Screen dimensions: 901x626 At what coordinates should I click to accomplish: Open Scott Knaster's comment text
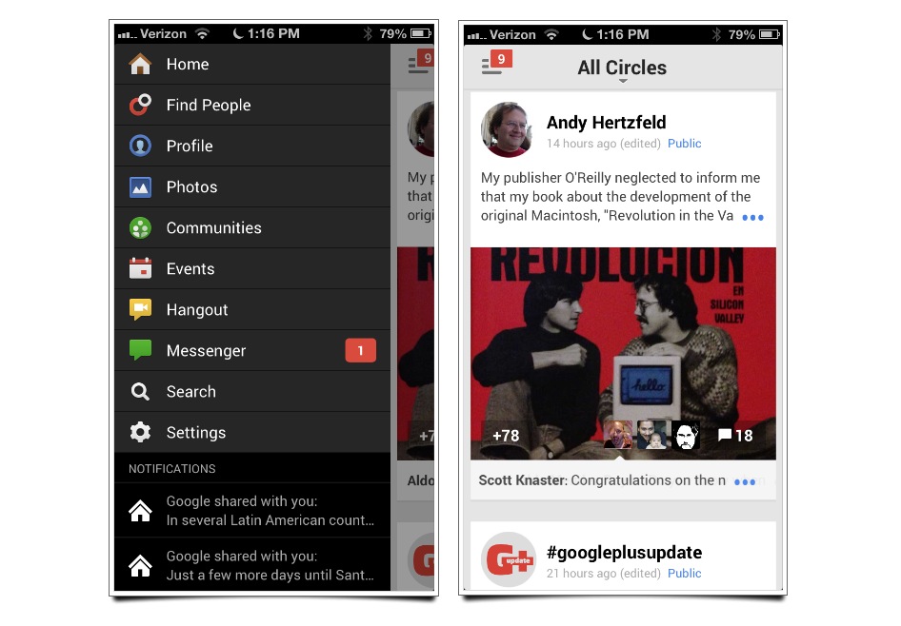[602, 480]
